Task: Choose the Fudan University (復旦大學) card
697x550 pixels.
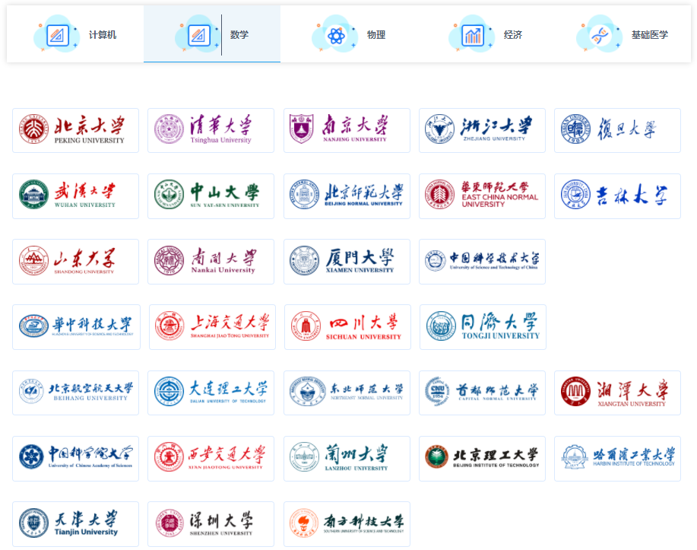Action: click(x=617, y=130)
